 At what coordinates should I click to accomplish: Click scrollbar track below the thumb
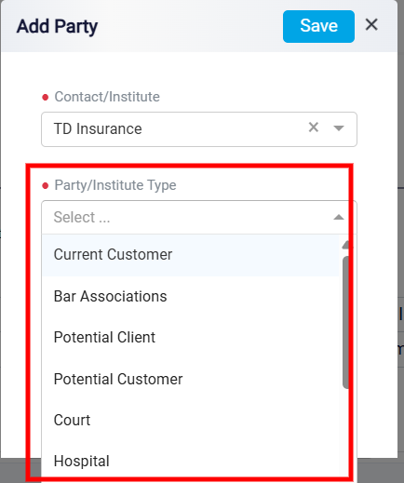(x=345, y=431)
